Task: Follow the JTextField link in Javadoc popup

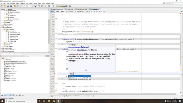Action: click(x=82, y=50)
